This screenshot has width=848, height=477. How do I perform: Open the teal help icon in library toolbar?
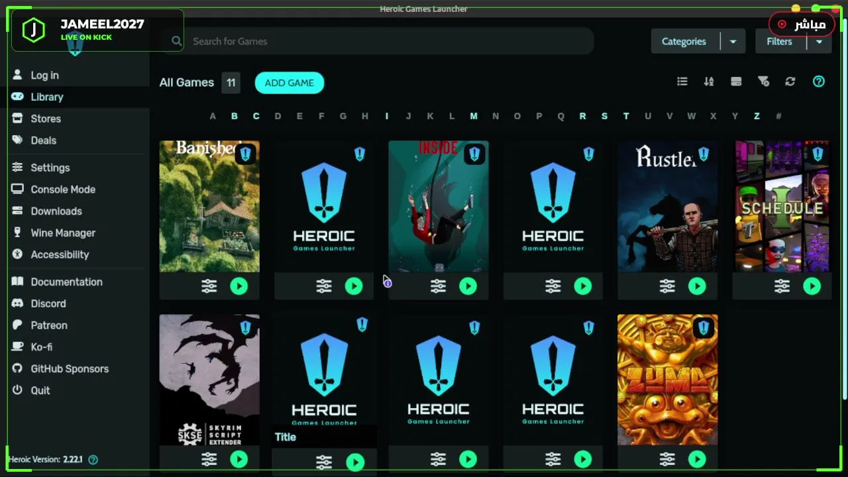tap(819, 81)
